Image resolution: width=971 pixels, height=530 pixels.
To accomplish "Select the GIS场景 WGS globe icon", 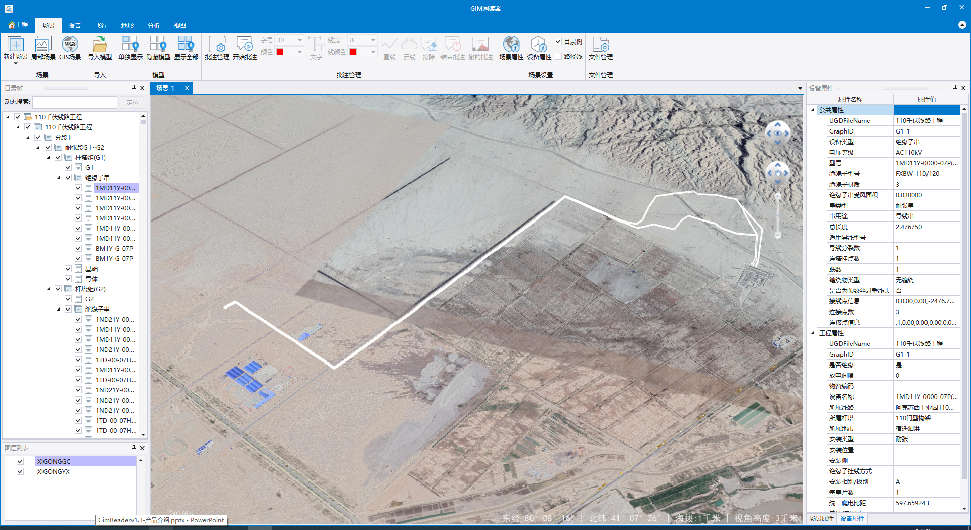I will pos(70,45).
